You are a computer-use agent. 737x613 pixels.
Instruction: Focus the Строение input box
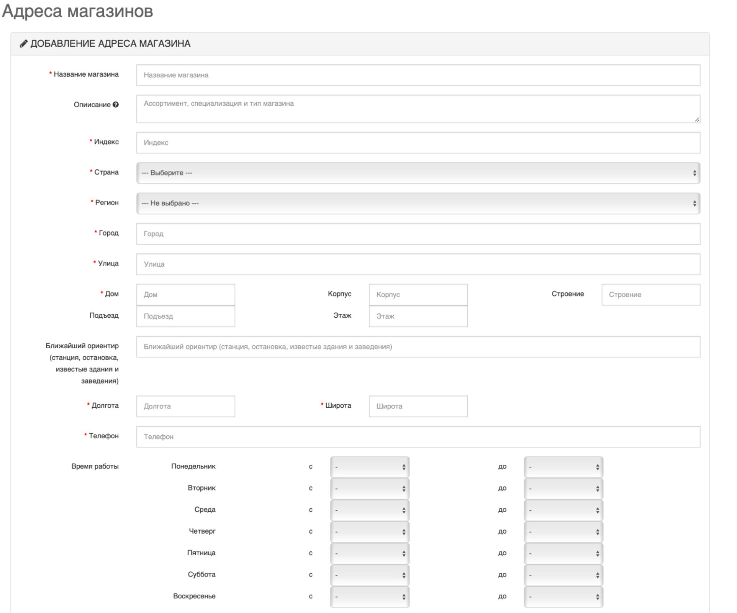tap(650, 295)
